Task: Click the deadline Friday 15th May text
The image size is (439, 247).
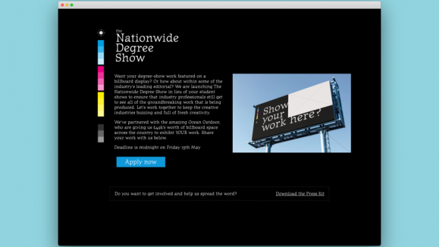Action: (158, 148)
